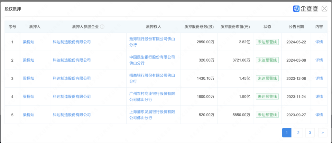Click 未达预警线 status tag in row 1
This screenshot has width=332, height=143.
pyautogui.click(x=267, y=42)
